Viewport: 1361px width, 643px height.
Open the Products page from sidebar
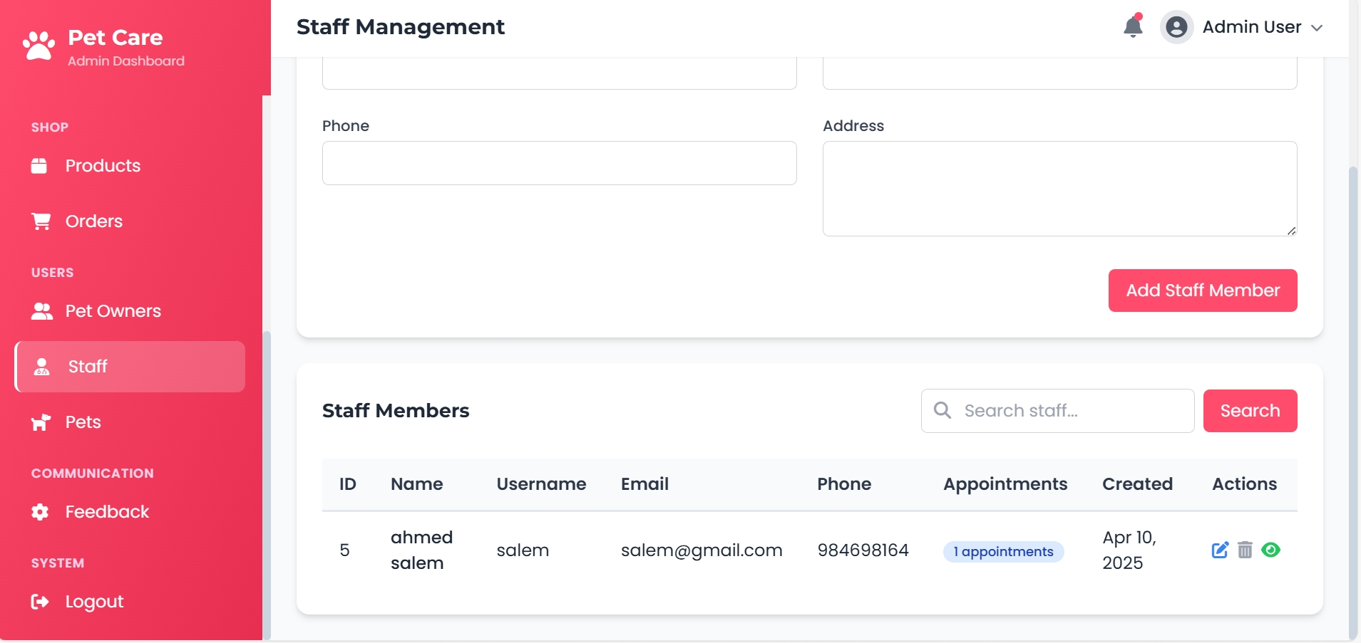click(103, 166)
